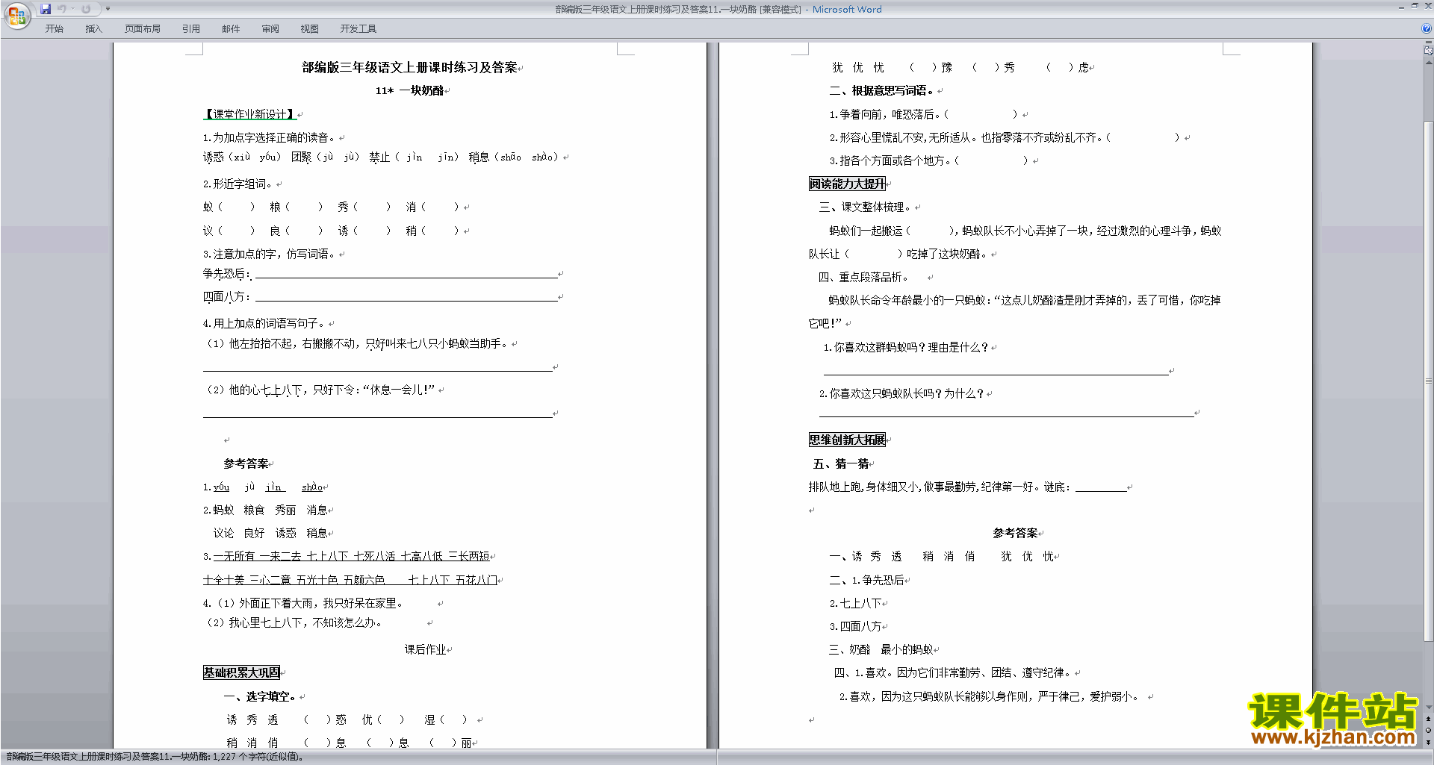Click the document title 部编版三年级语文上册课时练习及答案

(410, 67)
